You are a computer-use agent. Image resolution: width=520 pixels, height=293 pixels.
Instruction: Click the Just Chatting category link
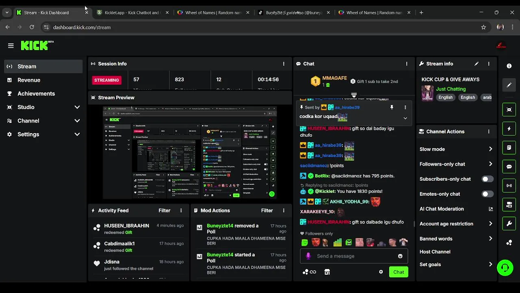(x=451, y=89)
